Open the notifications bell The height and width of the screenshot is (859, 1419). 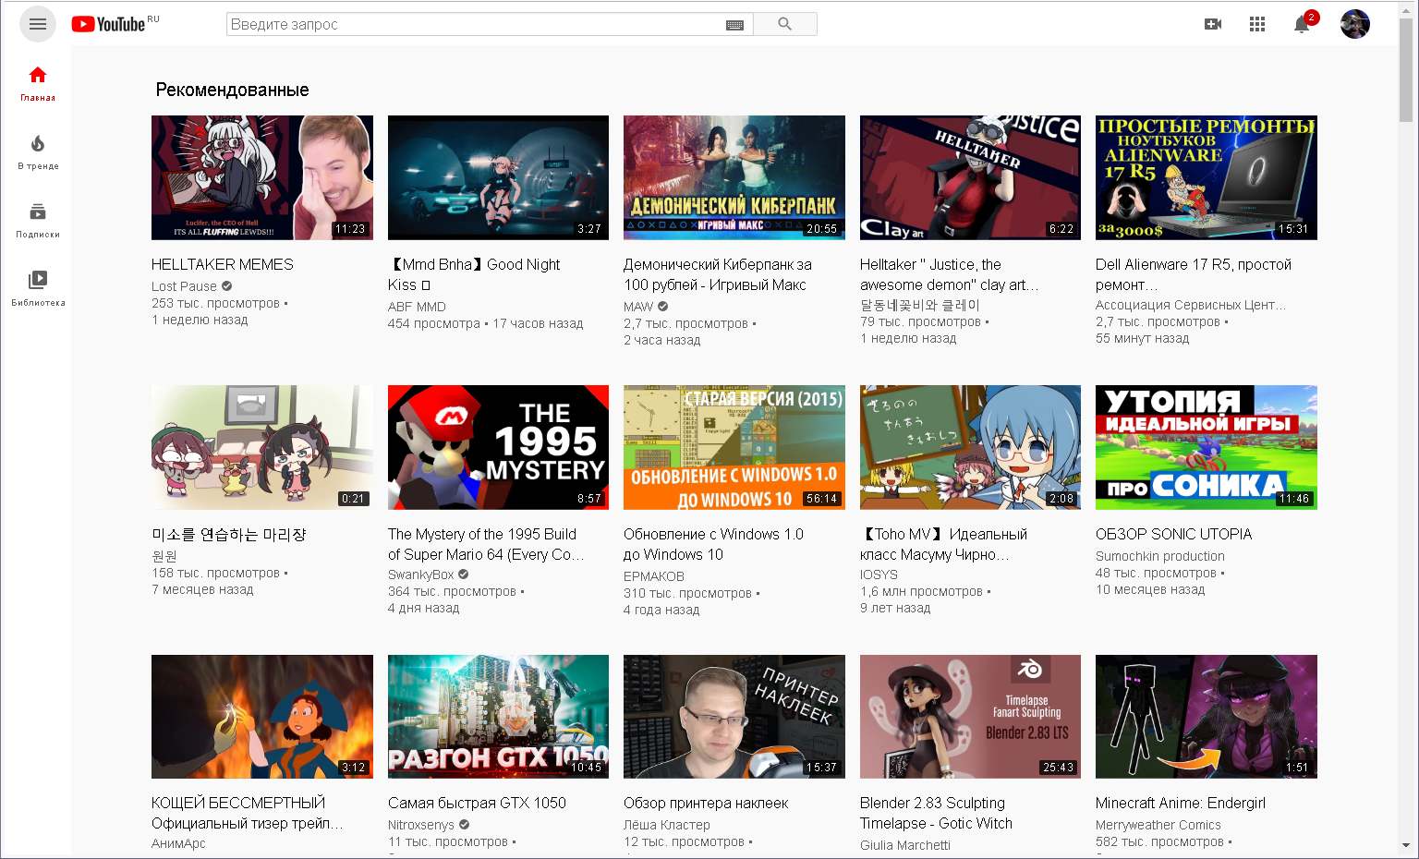[x=1303, y=24]
